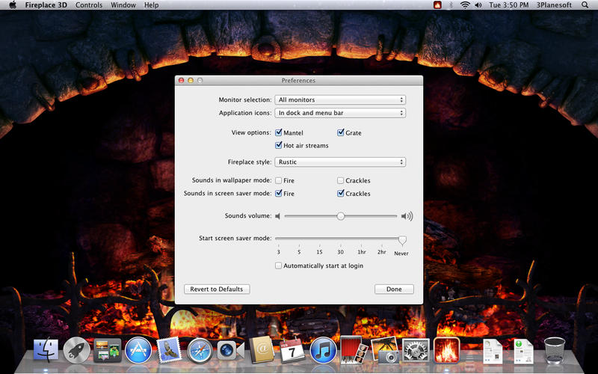Uncheck the Grate view option
This screenshot has height=374, width=598.
(x=341, y=132)
